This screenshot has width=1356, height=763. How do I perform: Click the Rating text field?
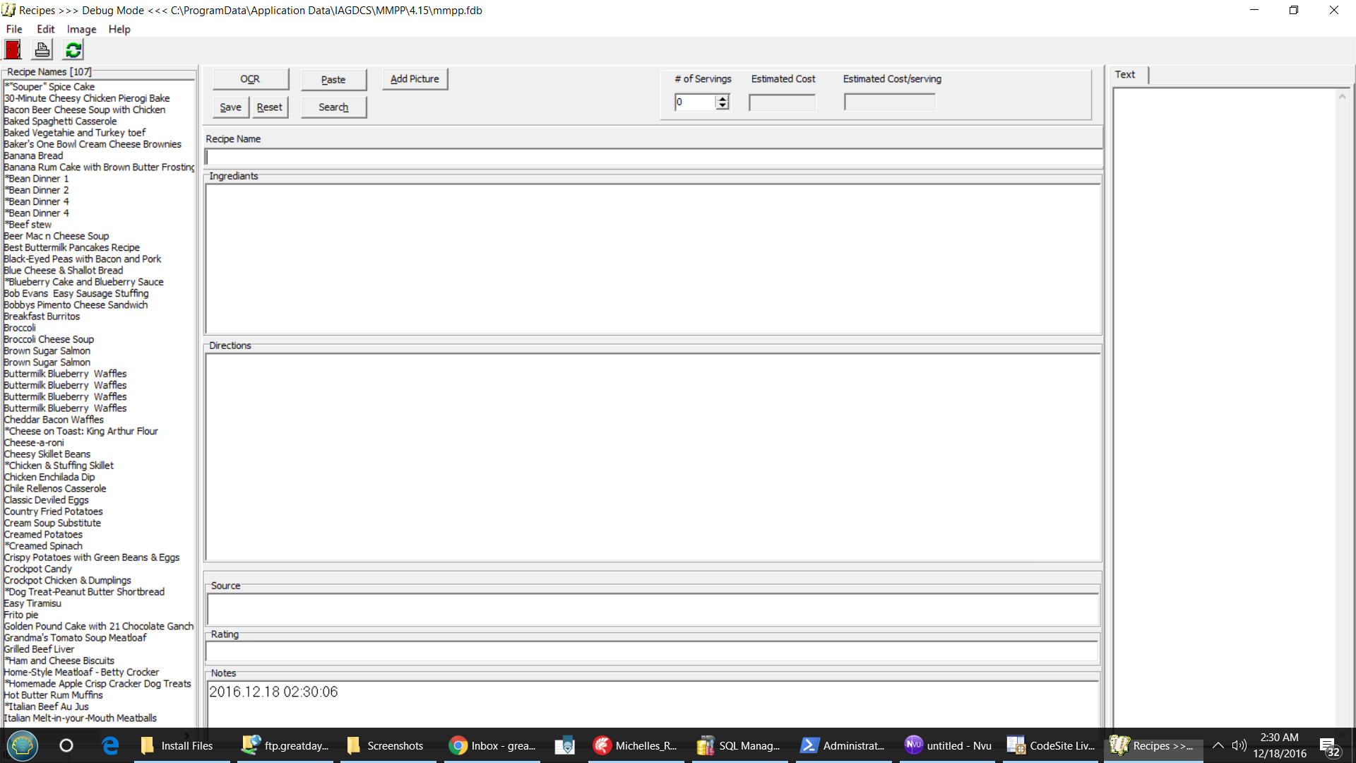653,651
